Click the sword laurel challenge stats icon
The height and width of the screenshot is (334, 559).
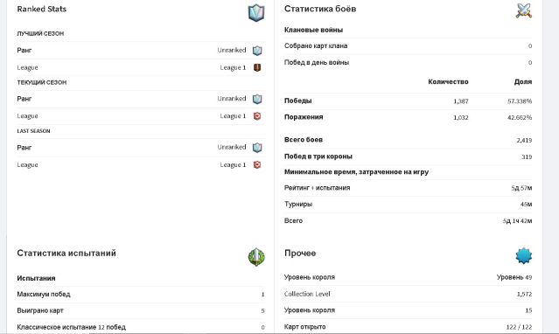click(x=256, y=257)
